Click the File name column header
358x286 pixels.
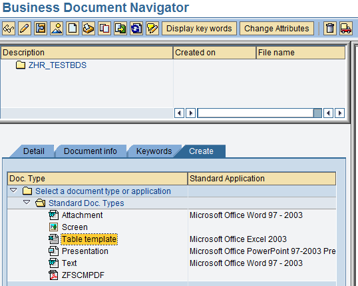tap(301, 53)
